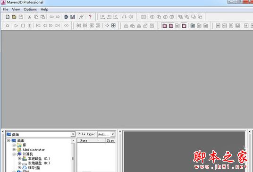The width and height of the screenshot is (253, 172).
Task: Redo using the right arrow icon
Action: tap(58, 17)
